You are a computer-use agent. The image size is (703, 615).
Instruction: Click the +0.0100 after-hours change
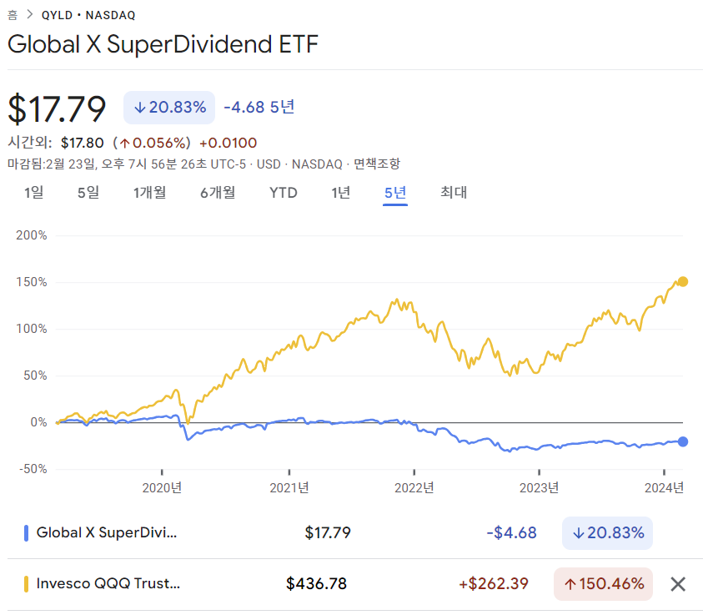coord(228,143)
